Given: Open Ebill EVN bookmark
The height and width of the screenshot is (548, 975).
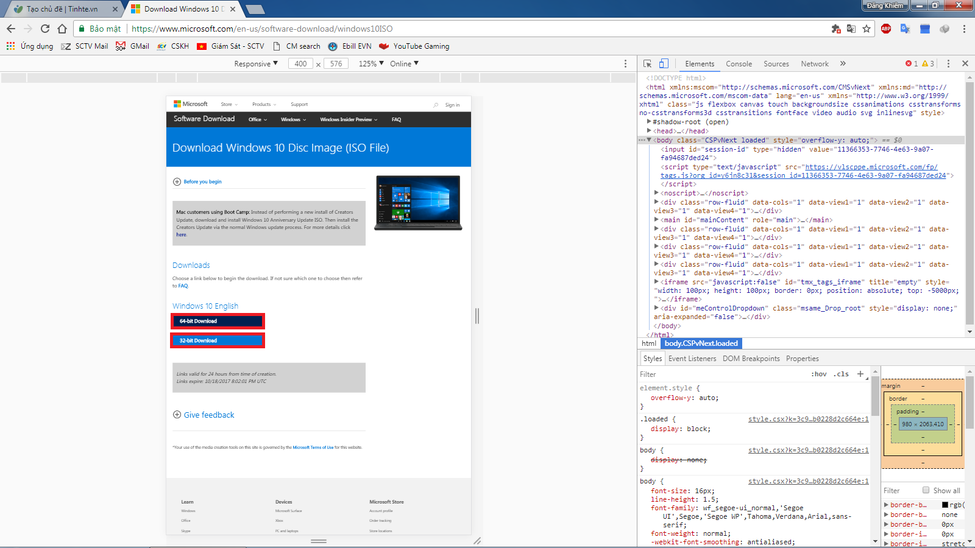Looking at the screenshot, I should pyautogui.click(x=350, y=46).
